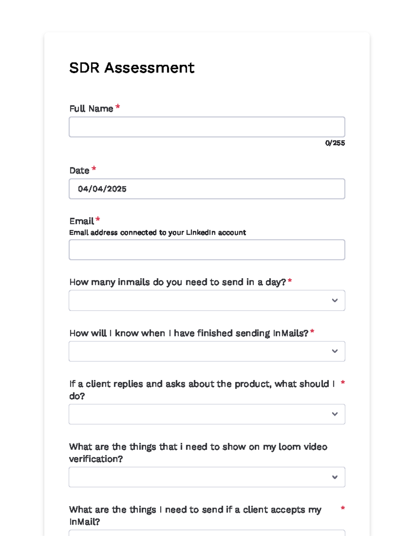
Task: Click the chevron on the product reply dropdown
Action: (335, 414)
